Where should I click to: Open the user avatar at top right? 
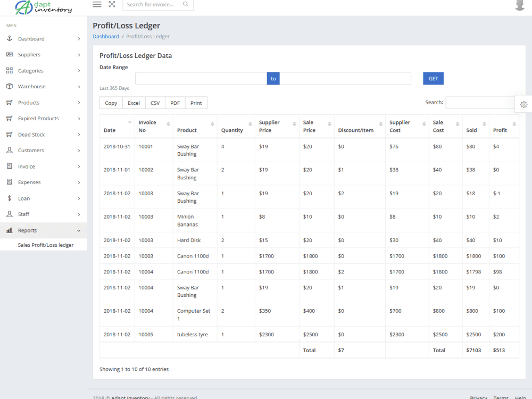tap(520, 5)
